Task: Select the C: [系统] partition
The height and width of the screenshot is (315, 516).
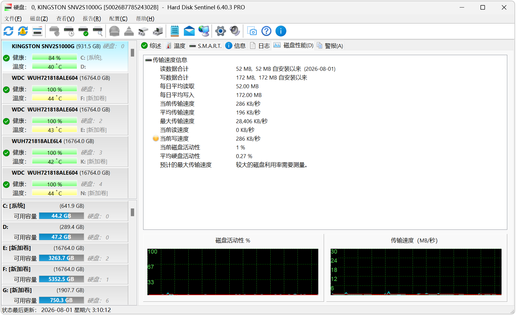Action: click(65, 211)
